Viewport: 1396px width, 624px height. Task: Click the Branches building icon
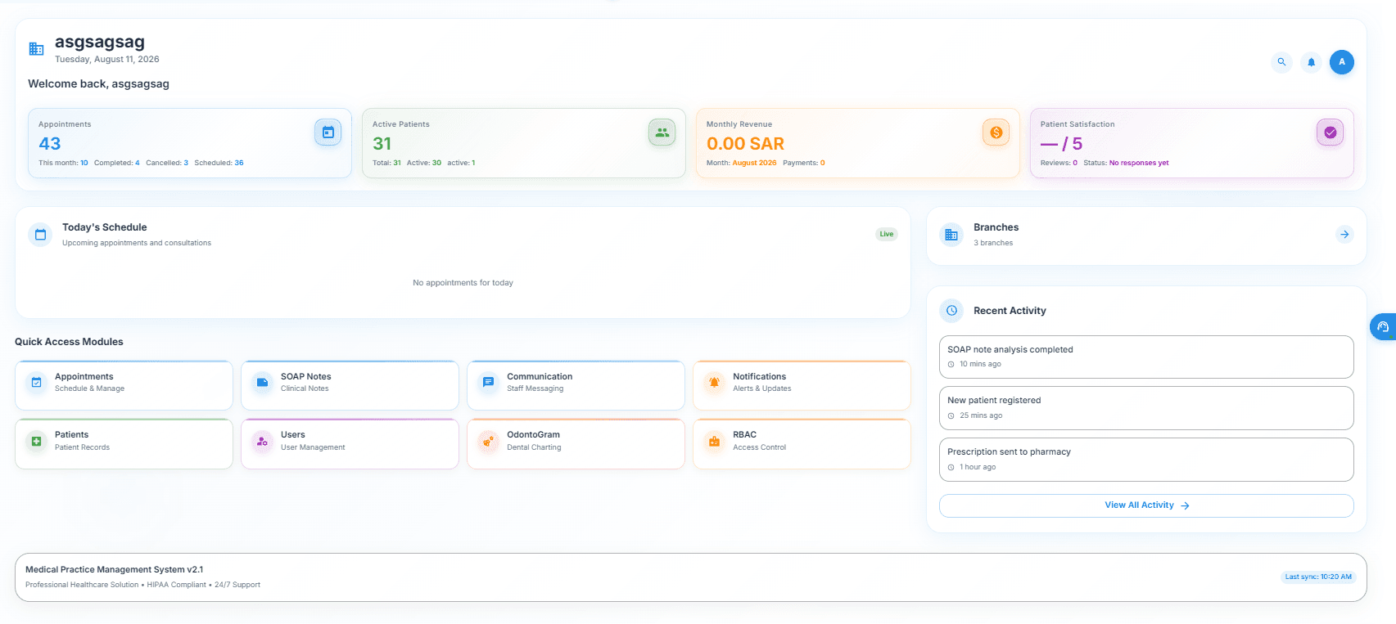click(951, 235)
